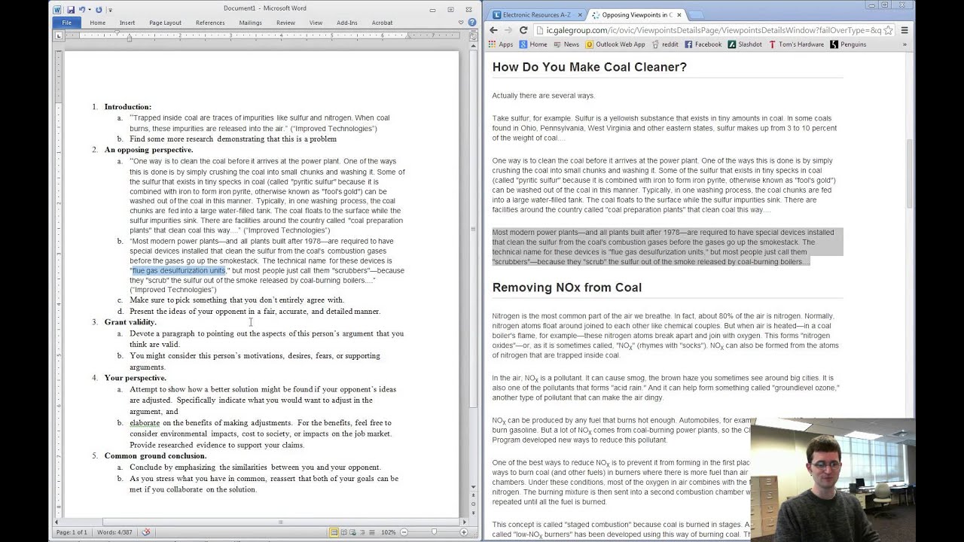The image size is (964, 542).
Task: Click the 'Removing NOx from Coal' heading
Action: pyautogui.click(x=567, y=288)
